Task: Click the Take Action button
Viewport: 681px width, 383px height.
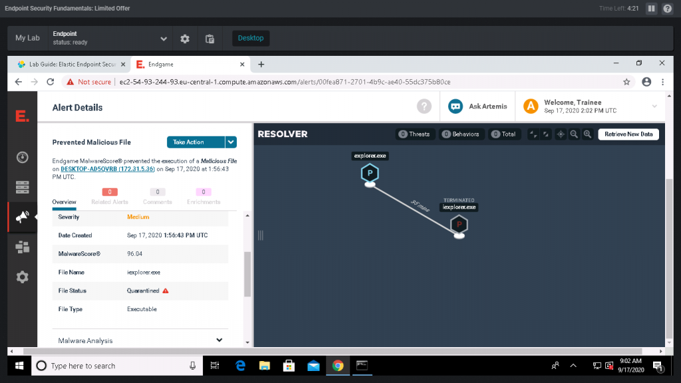Action: point(196,142)
